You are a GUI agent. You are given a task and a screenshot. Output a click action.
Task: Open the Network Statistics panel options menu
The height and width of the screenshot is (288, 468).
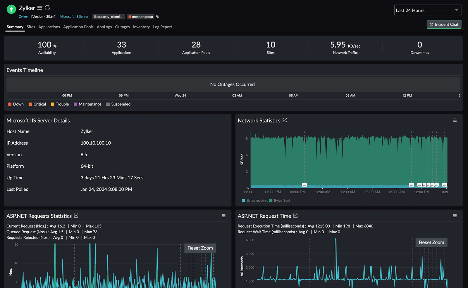[x=455, y=120]
